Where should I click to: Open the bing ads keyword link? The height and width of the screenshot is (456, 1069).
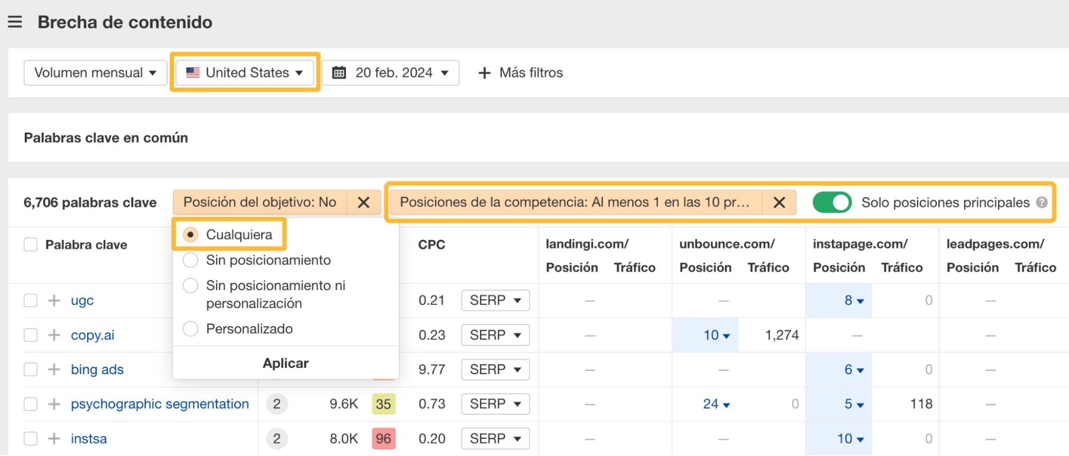(x=97, y=369)
